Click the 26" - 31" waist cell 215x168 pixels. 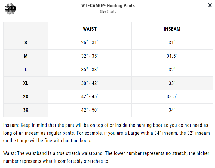point(90,43)
